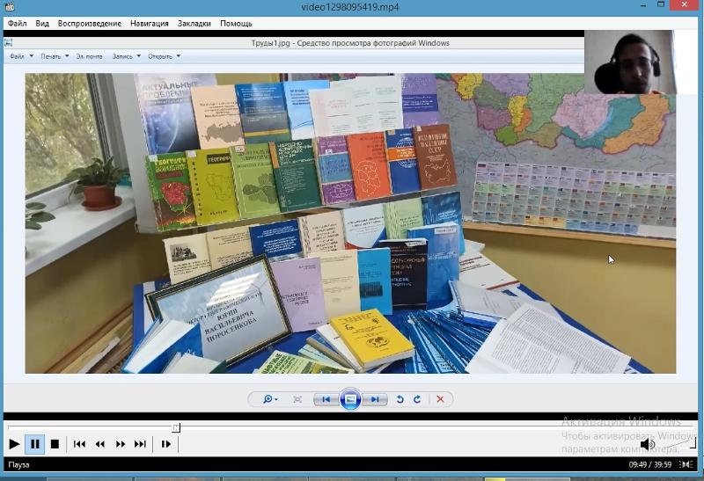This screenshot has height=481, width=704.
Task: Mute audio using the speaker icon
Action: [x=648, y=444]
